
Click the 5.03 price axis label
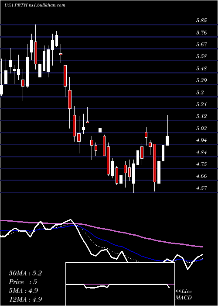pyautogui.click(x=201, y=128)
